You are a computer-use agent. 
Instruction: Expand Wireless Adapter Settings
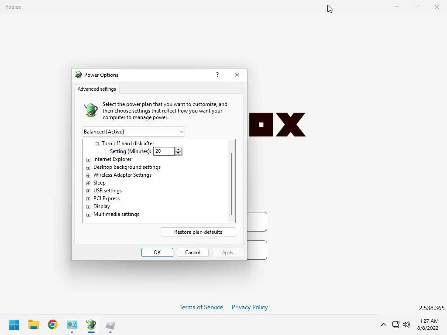pyautogui.click(x=88, y=175)
